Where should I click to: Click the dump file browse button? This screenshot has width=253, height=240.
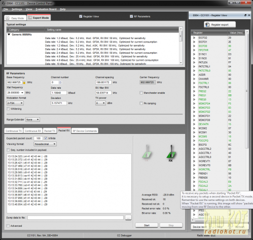[128, 218]
